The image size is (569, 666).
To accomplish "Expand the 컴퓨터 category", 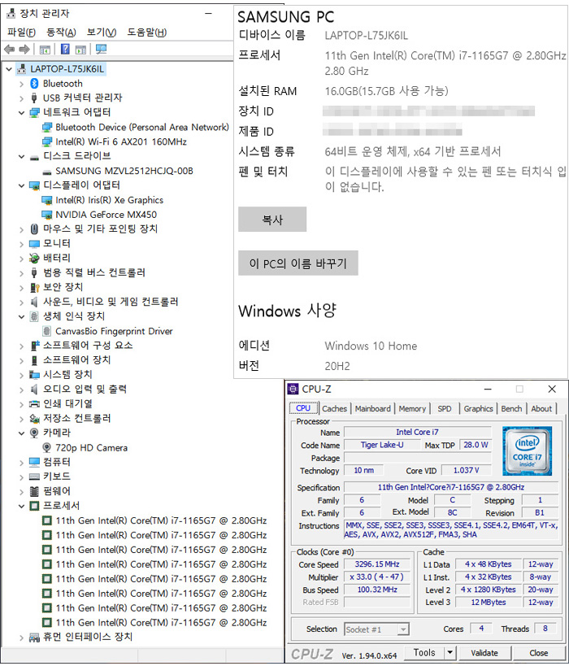I will coord(21,463).
